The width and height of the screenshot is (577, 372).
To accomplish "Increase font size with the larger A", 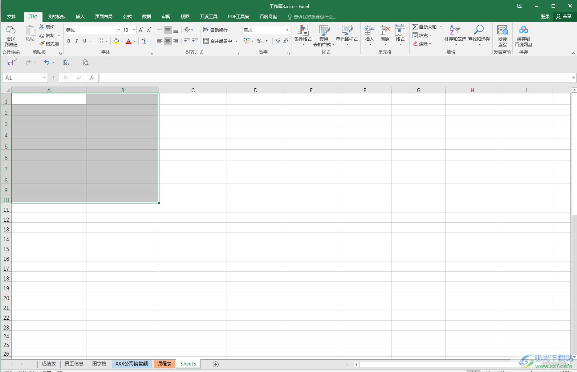I will point(141,30).
